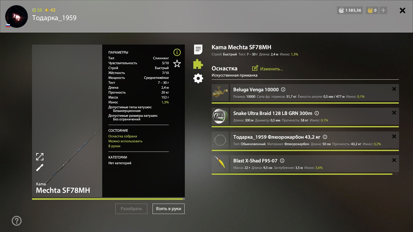The width and height of the screenshot is (413, 232).
Task: Click the plus icon to add gold coins
Action: point(383,10)
